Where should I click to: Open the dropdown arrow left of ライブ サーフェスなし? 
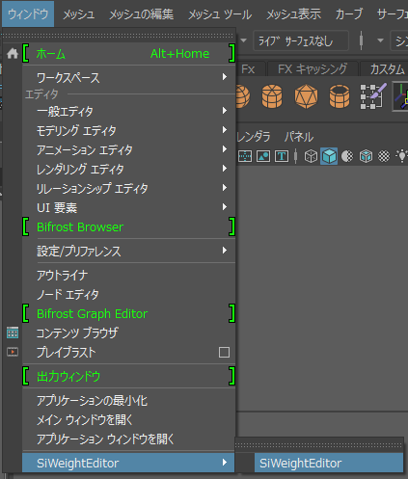244,40
